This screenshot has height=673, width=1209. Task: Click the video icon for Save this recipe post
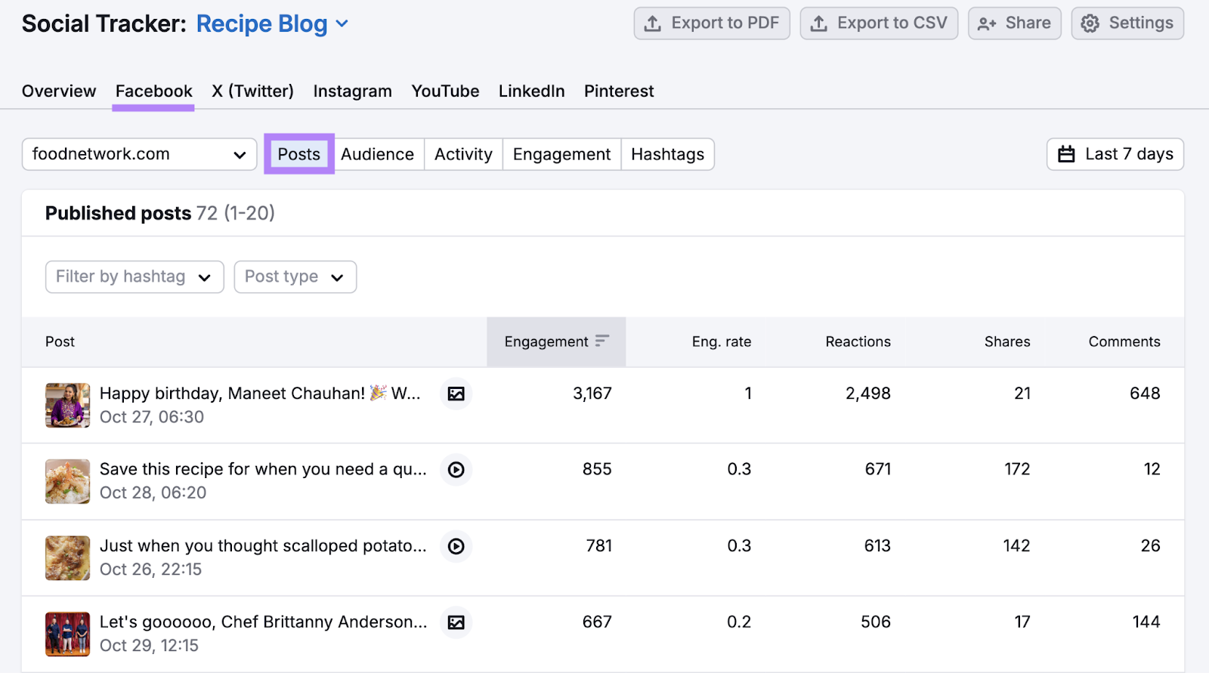coord(456,470)
